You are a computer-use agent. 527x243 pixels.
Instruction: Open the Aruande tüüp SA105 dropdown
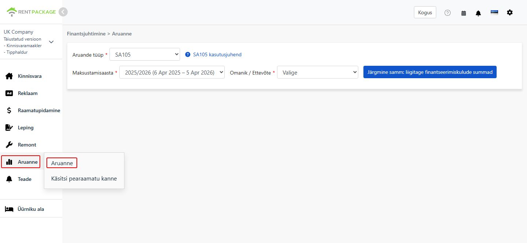tap(145, 54)
